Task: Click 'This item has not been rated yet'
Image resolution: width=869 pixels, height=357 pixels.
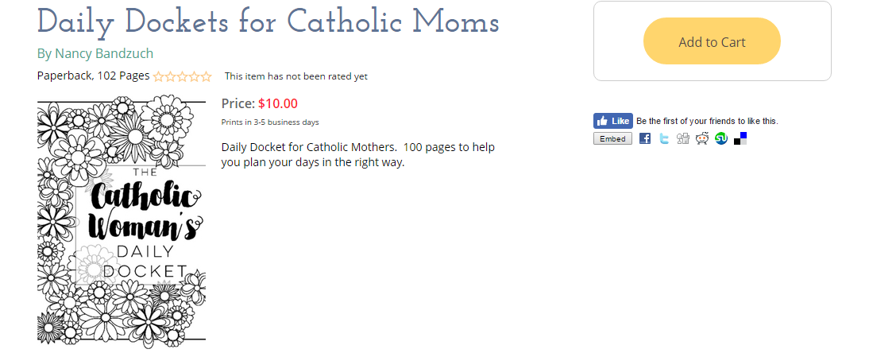Action: point(296,76)
